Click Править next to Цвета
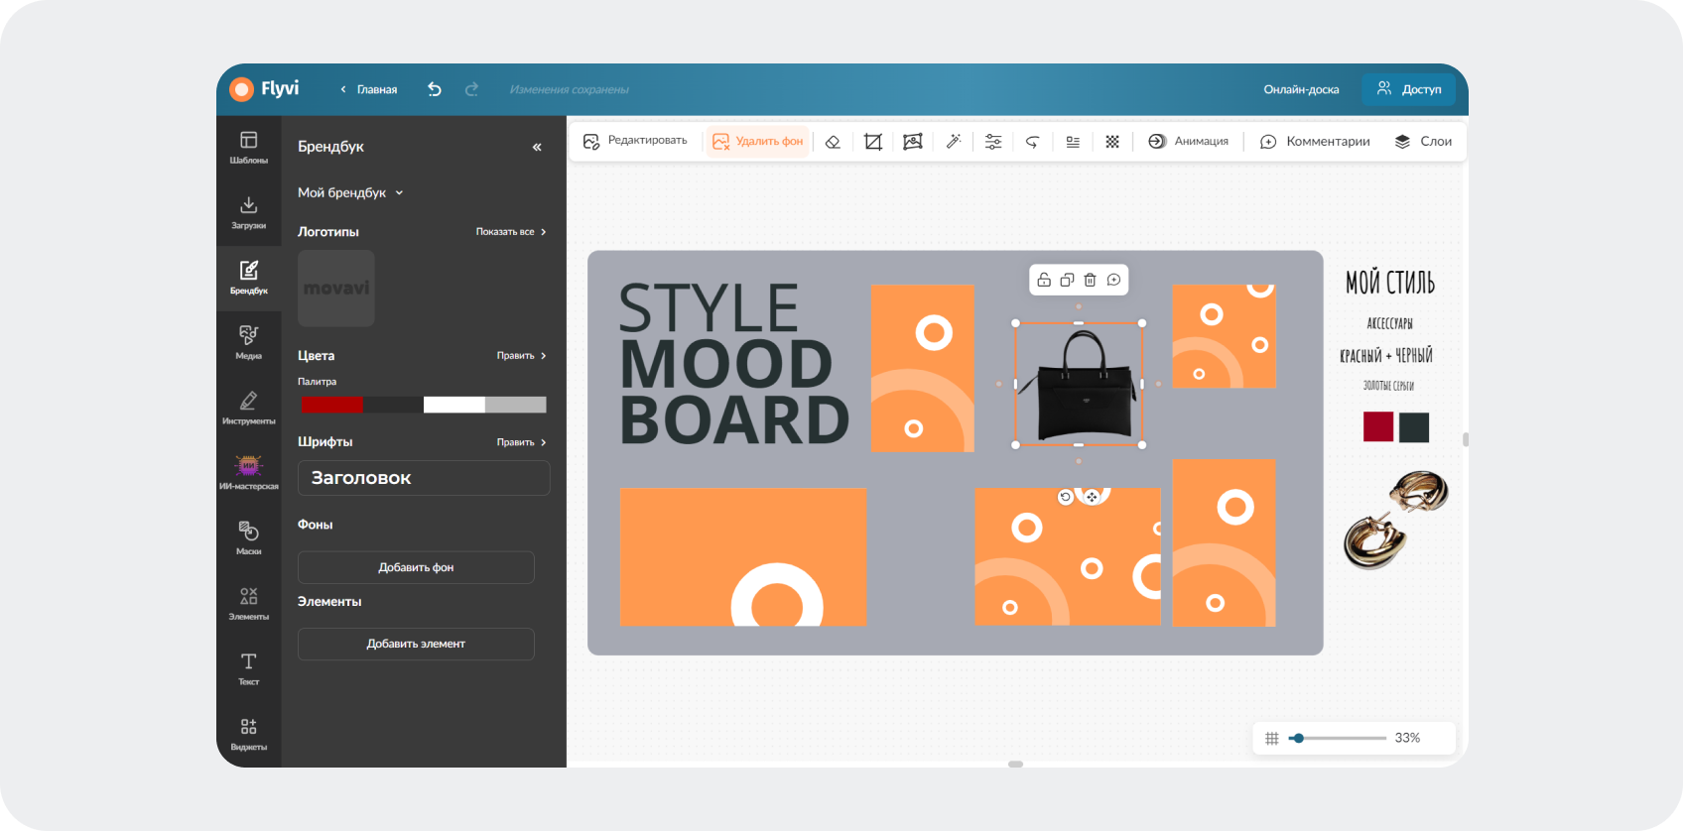 point(522,356)
